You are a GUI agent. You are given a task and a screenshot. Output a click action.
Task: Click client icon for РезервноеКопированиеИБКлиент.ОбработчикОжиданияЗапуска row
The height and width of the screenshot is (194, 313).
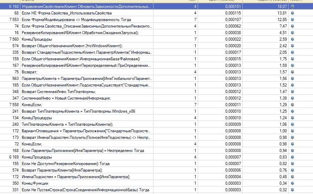293,33
